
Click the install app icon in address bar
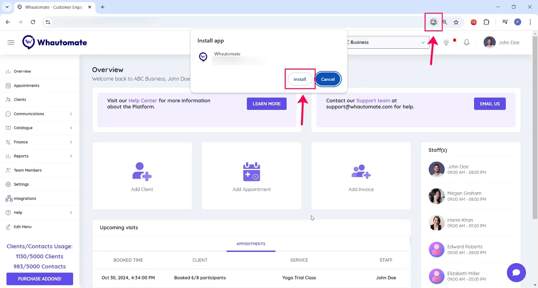point(433,22)
